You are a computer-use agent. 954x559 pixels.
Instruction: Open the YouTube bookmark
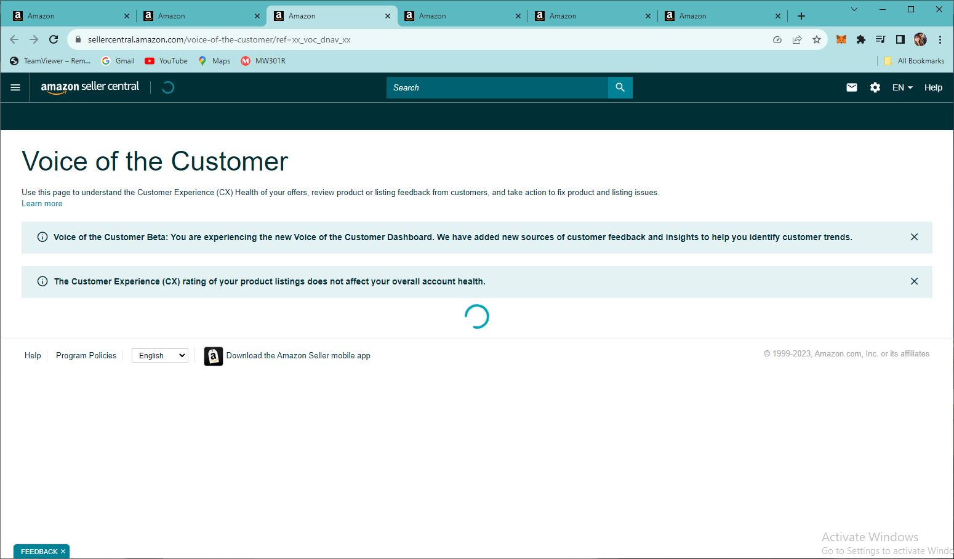click(x=166, y=61)
